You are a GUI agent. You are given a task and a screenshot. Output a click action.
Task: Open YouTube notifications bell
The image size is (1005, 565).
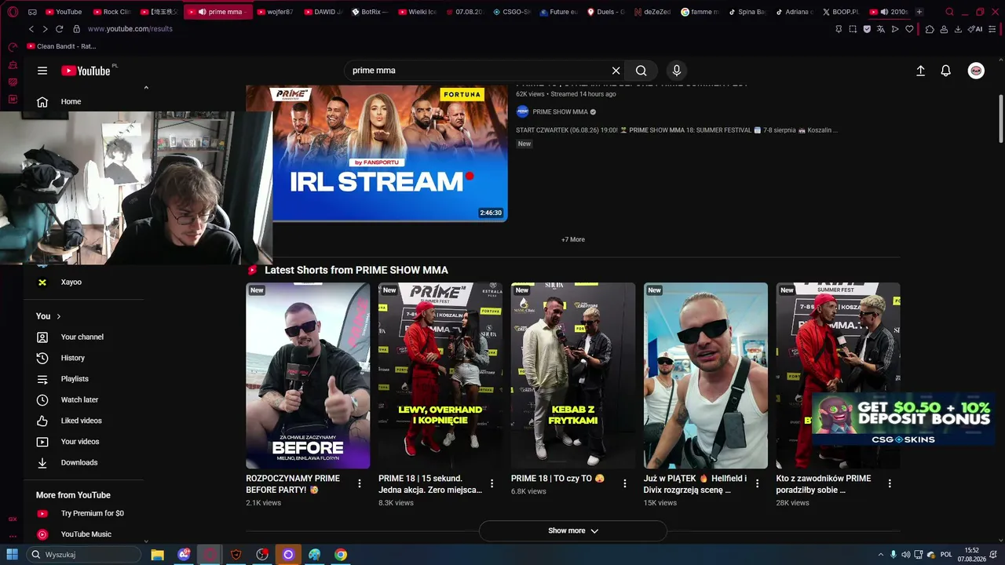[946, 71]
